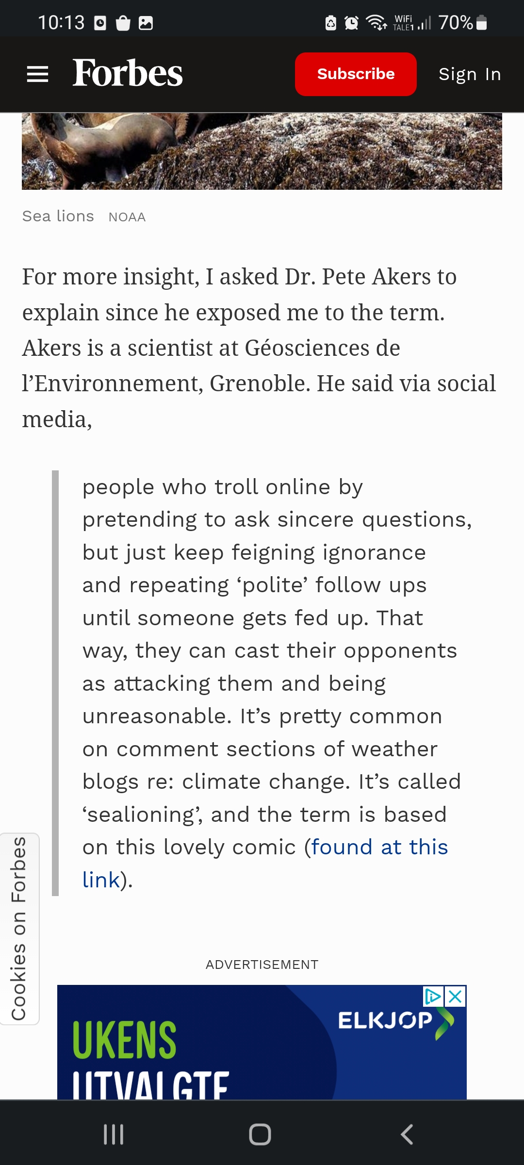This screenshot has height=1165, width=524.
Task: Open the Elkjop ad banner
Action: 262,1042
